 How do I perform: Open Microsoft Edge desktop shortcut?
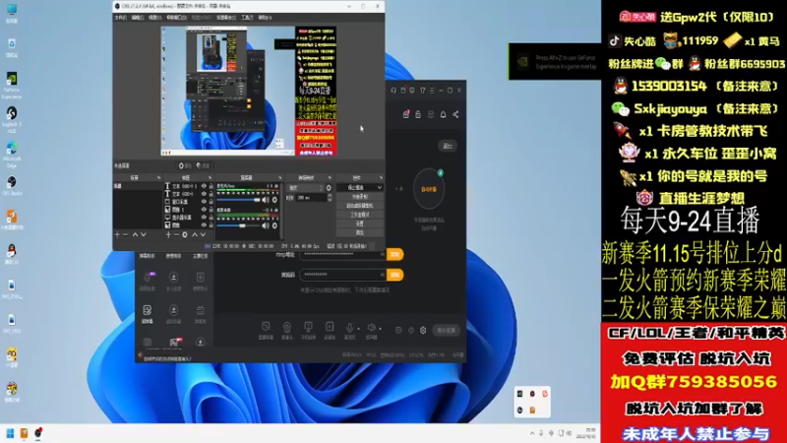coord(12,155)
